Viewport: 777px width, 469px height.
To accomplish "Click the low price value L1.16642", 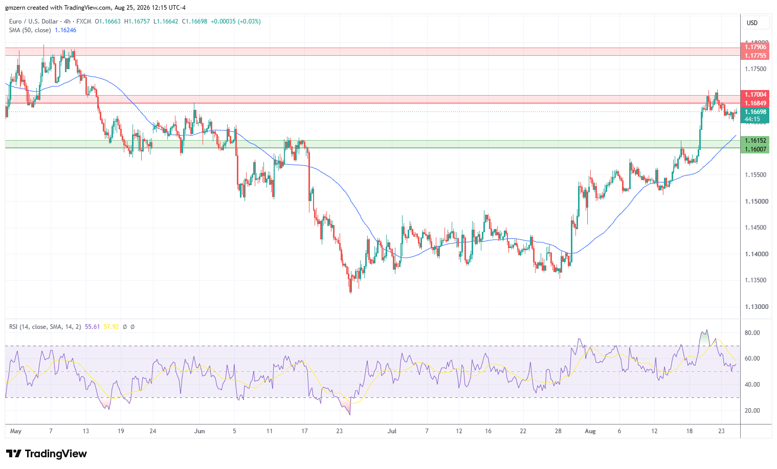I will pyautogui.click(x=166, y=21).
